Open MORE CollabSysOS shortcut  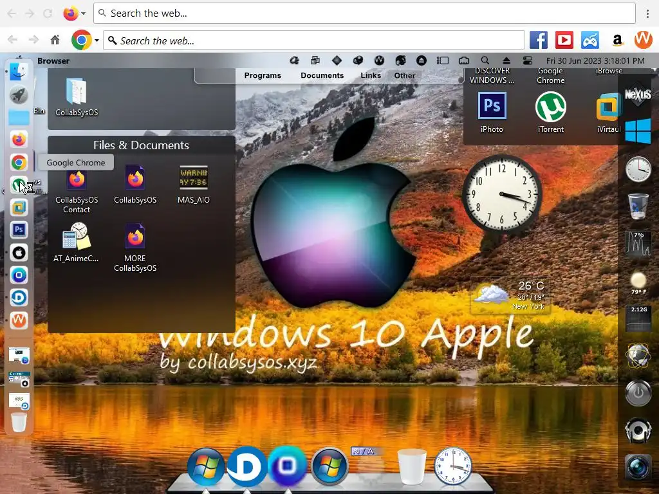tap(135, 248)
